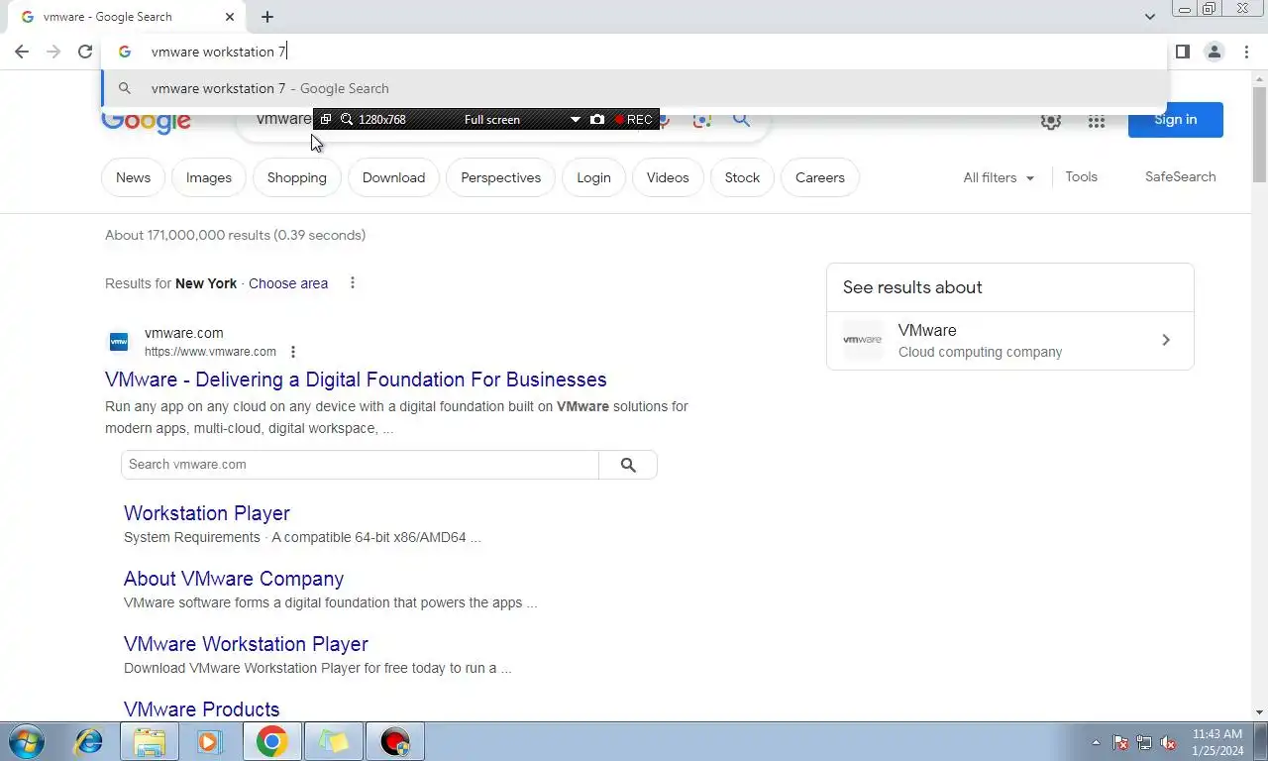Click the vmware.com site search magnifier

628,465
